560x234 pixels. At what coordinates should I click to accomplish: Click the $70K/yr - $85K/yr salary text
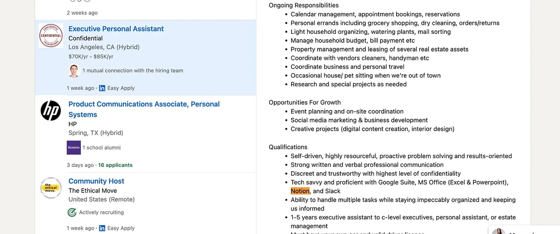tap(91, 57)
